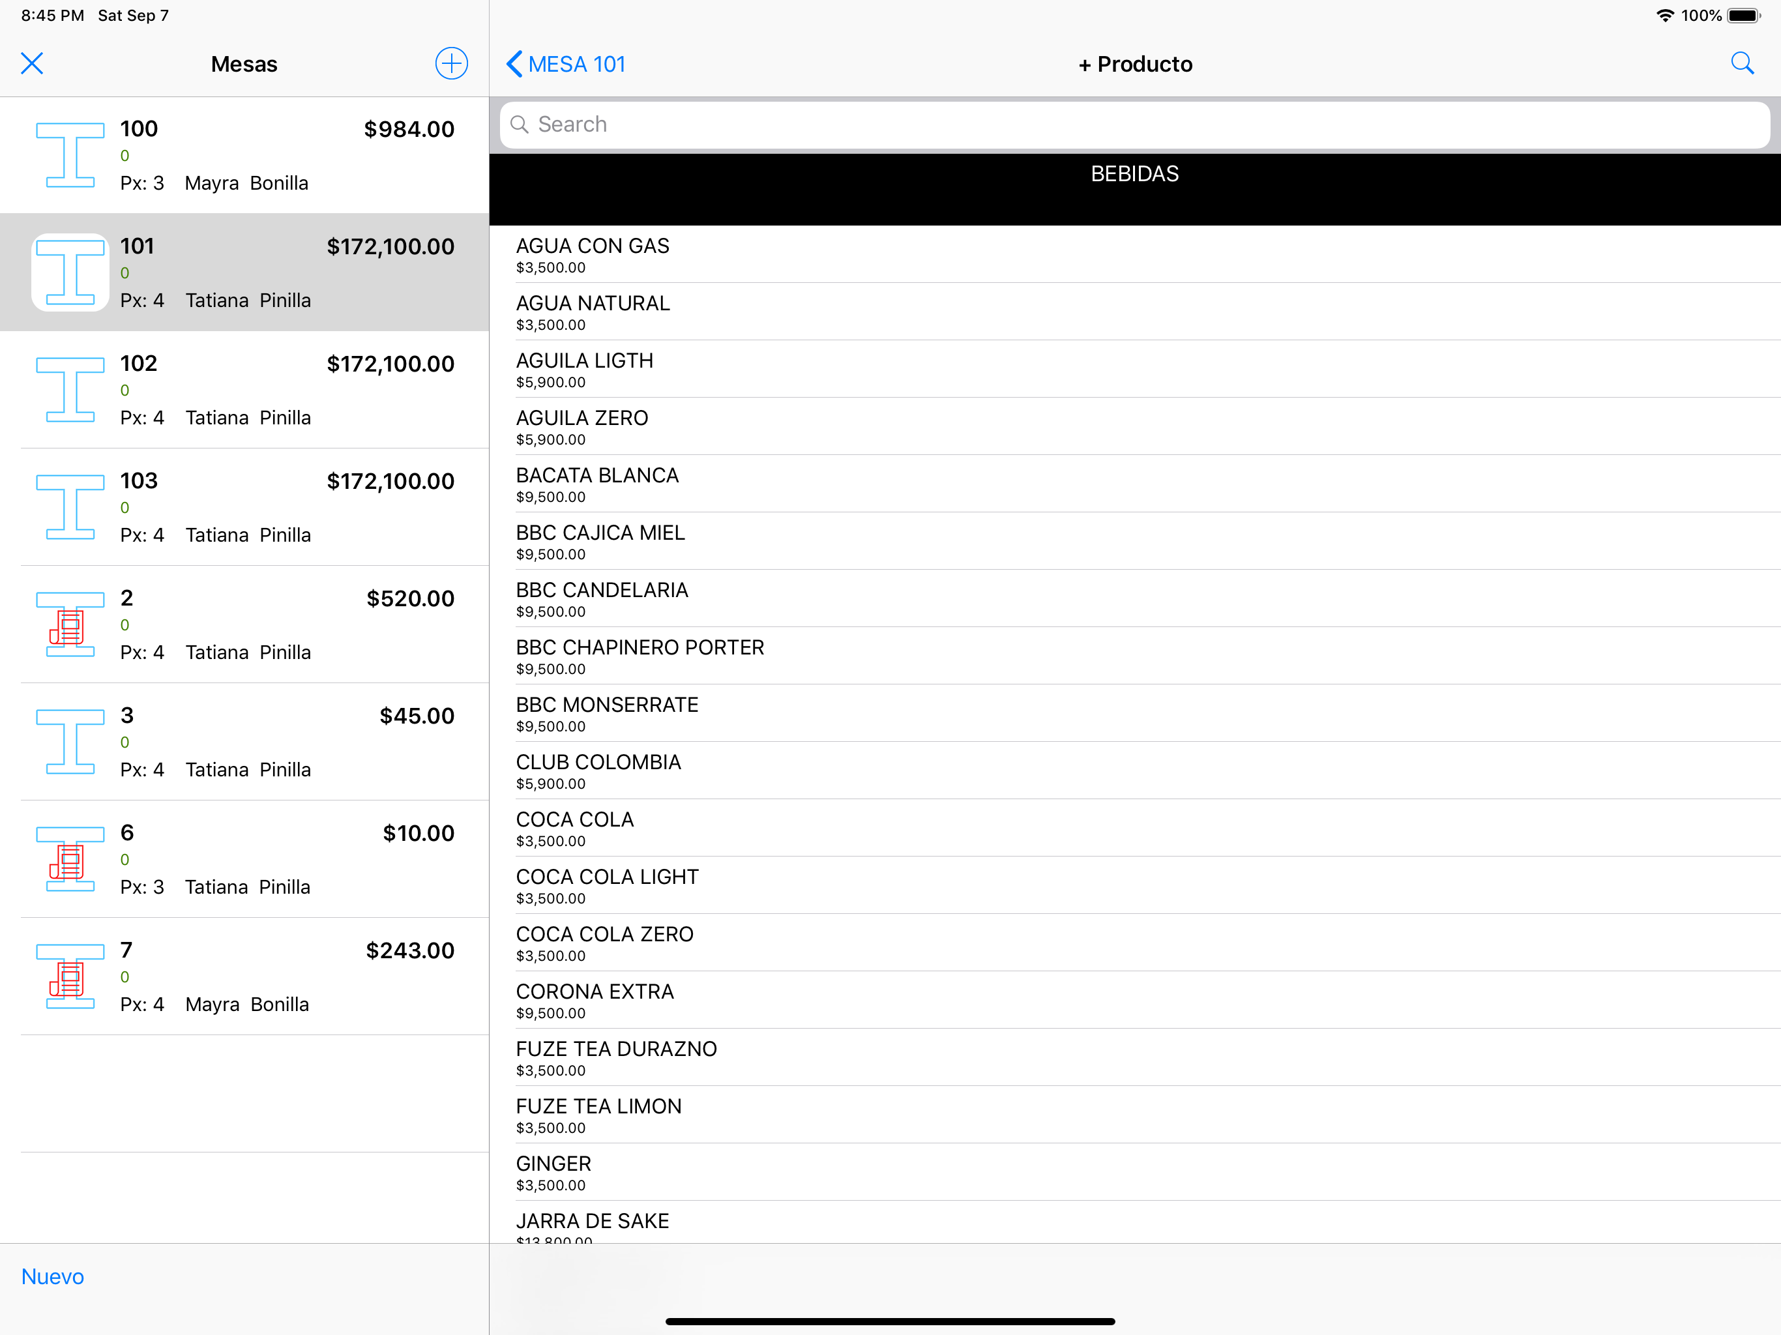1781x1335 pixels.
Task: Add CLUB COLOMBIA product
Action: point(1134,770)
